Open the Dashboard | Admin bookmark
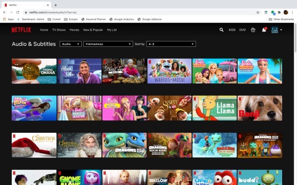The width and height of the screenshot is (297, 185). pyautogui.click(x=31, y=19)
